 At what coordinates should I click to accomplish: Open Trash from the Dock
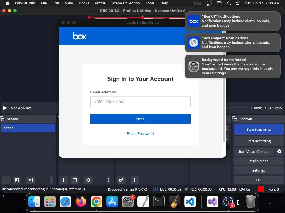pyautogui.click(x=251, y=202)
